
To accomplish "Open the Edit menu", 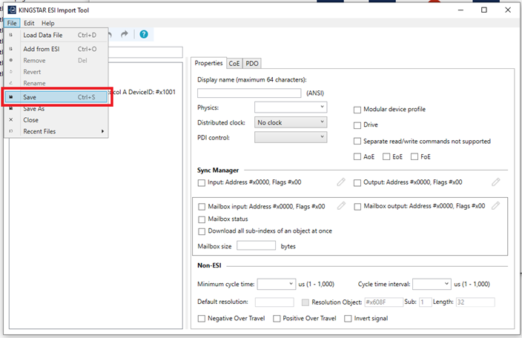I will tap(29, 23).
